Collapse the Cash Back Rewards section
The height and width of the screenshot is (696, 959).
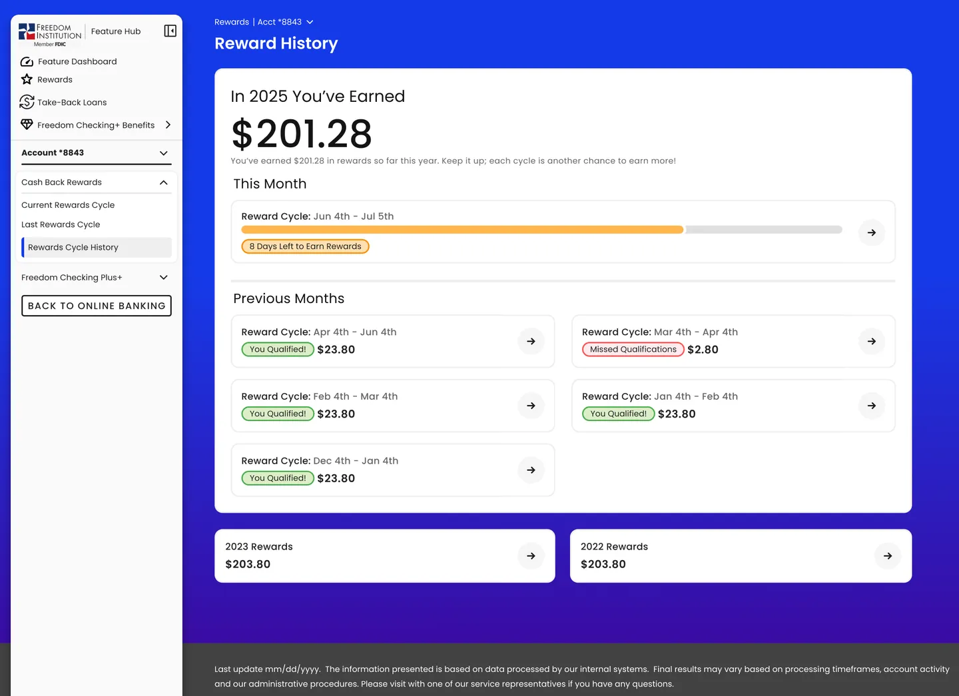[x=163, y=182]
